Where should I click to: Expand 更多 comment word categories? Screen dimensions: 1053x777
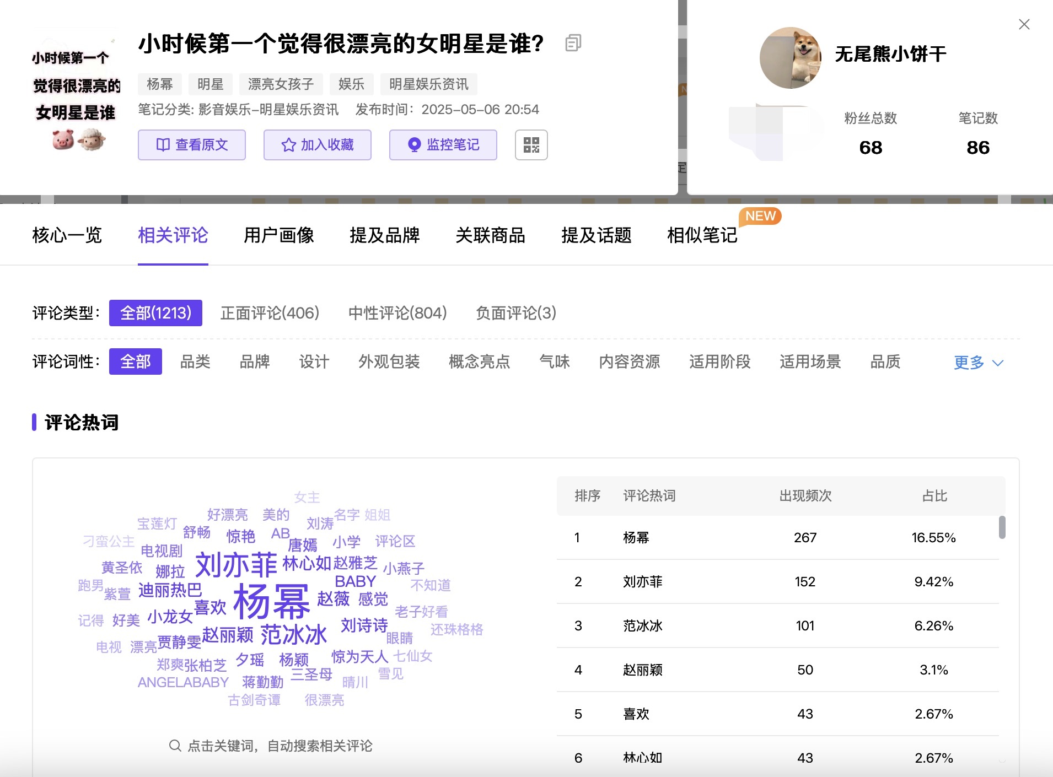pos(978,362)
